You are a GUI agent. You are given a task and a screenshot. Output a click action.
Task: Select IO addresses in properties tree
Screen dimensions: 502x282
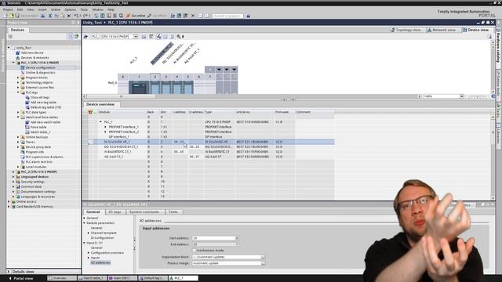pos(100,263)
